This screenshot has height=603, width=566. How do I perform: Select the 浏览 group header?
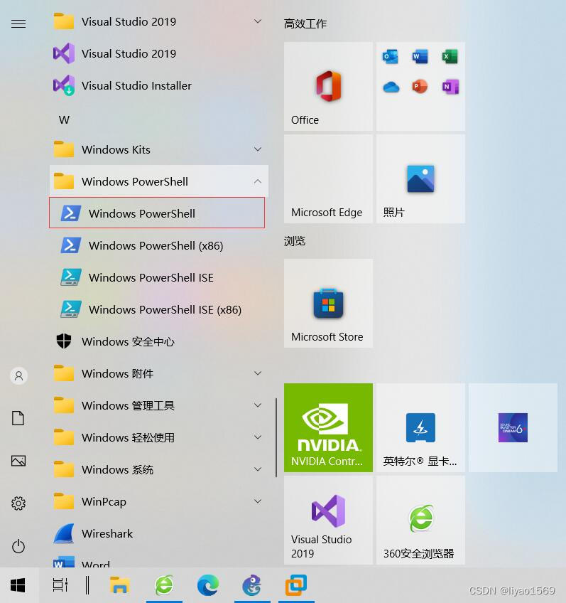tap(295, 241)
